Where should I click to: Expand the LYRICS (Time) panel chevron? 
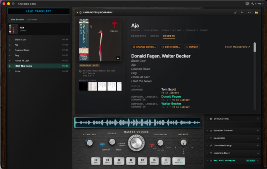pyautogui.click(x=258, y=119)
